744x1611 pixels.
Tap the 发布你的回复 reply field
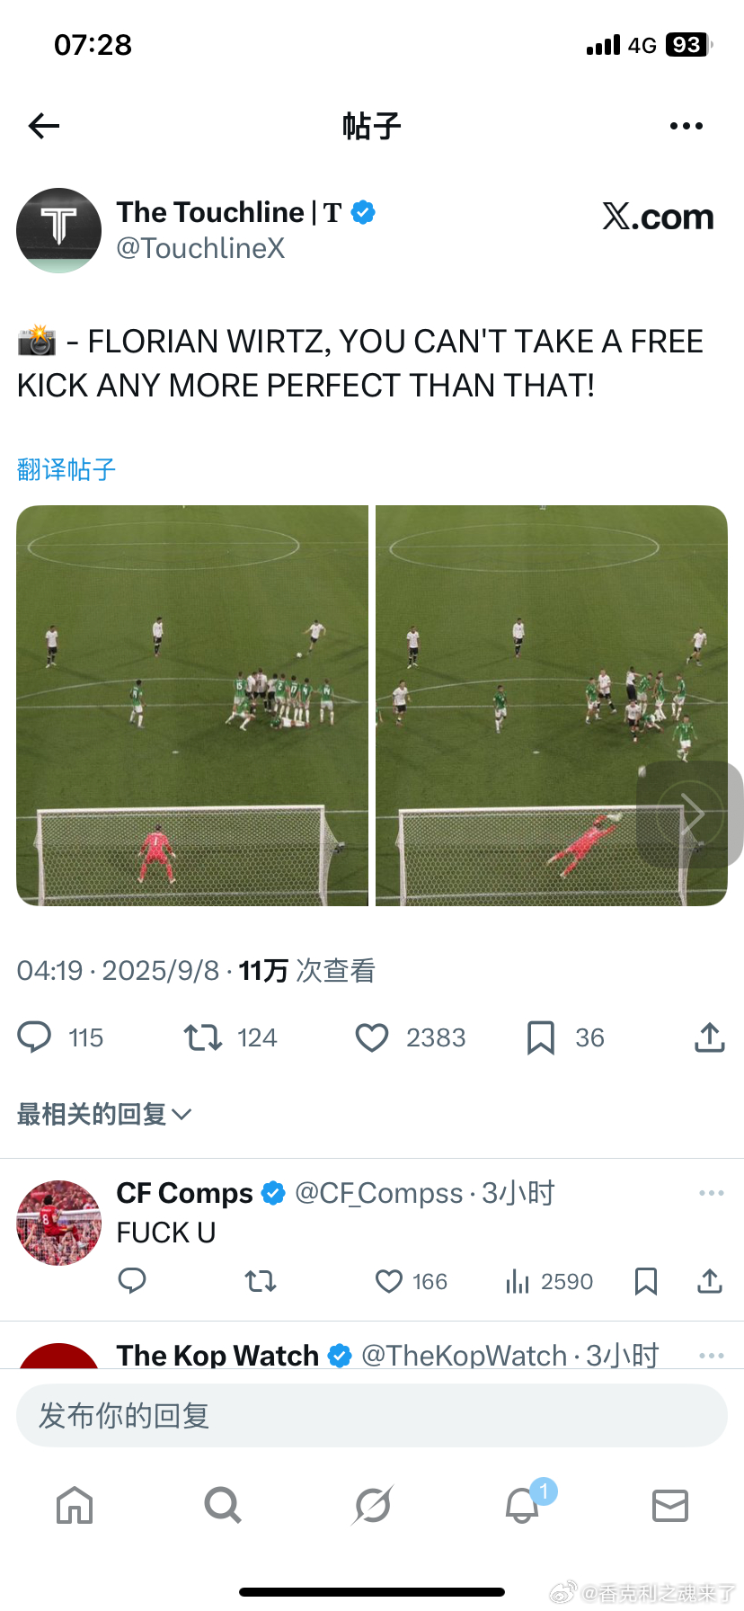[x=372, y=1416]
